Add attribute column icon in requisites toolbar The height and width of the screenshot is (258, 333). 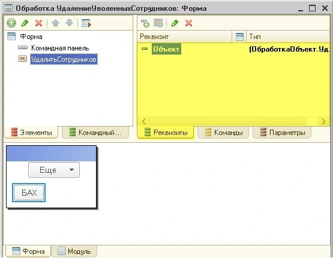click(x=158, y=23)
